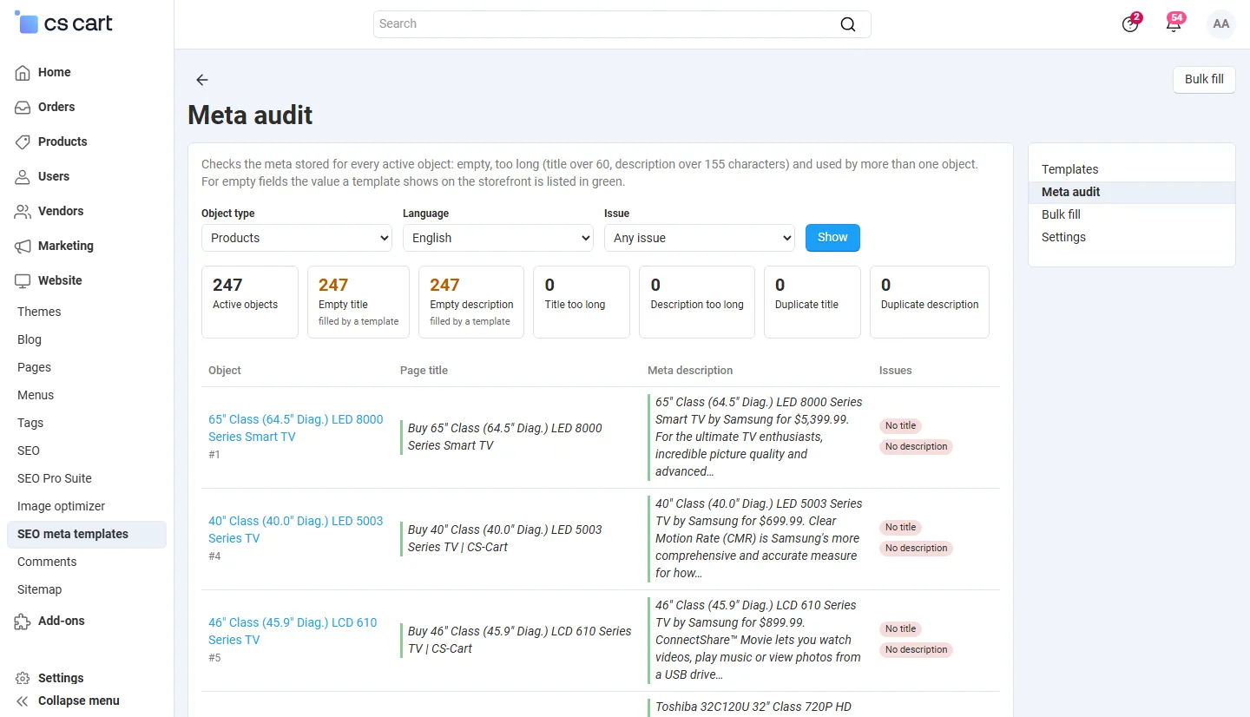This screenshot has width=1250, height=717.
Task: Click the Object column header
Action: click(x=225, y=371)
